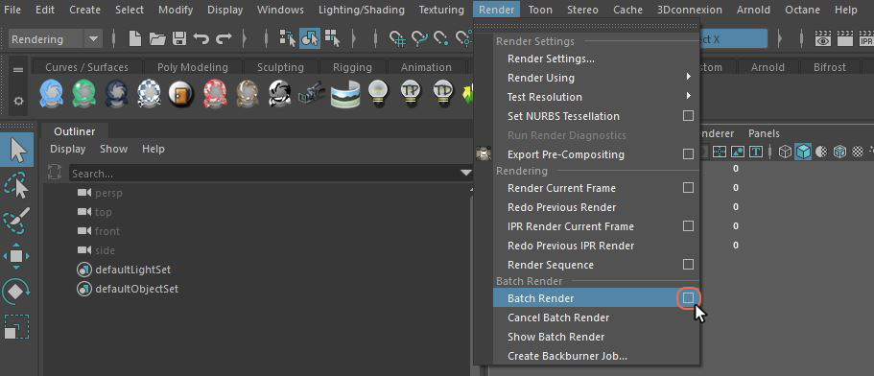Click the Undo arrow icon
The width and height of the screenshot is (874, 376).
point(201,38)
